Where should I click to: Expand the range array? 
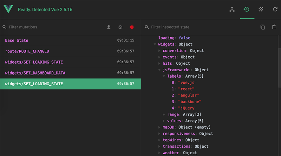pos(164,114)
